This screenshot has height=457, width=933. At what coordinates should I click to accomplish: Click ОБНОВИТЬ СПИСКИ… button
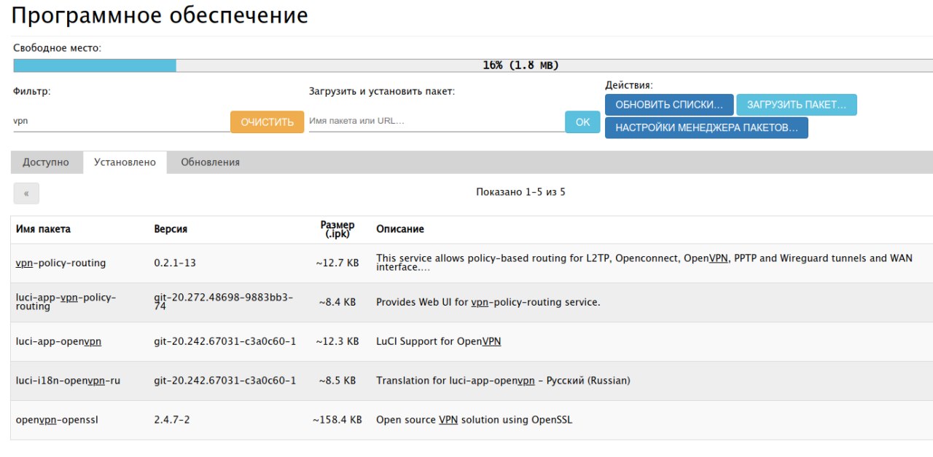[x=669, y=105]
